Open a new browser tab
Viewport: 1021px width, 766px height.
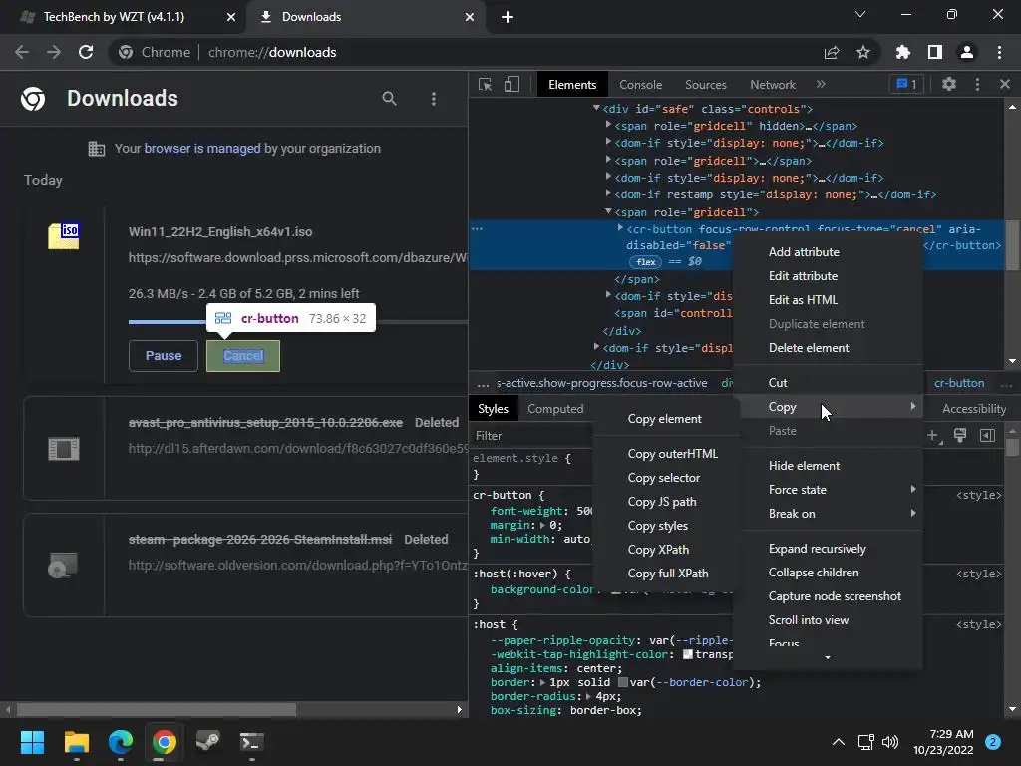click(508, 17)
